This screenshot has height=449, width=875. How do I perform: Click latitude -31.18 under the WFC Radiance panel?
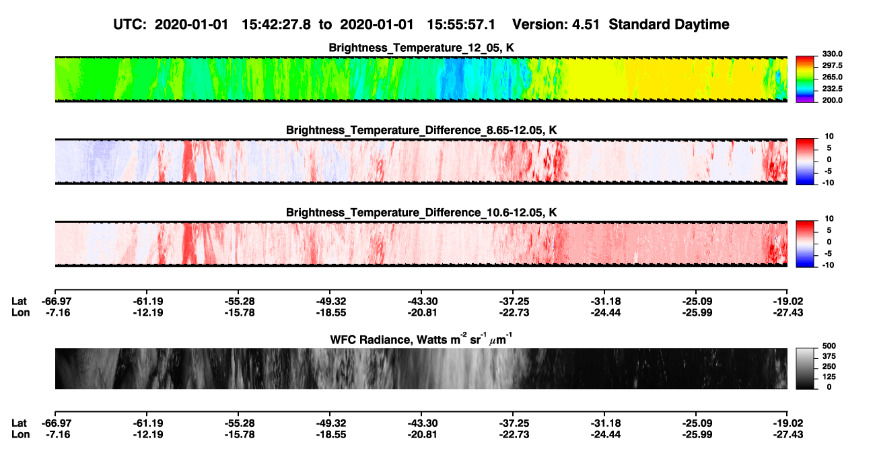605,423
